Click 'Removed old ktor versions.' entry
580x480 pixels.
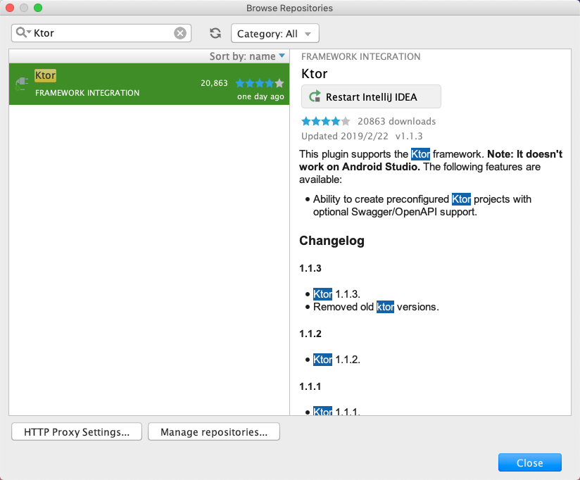pyautogui.click(x=376, y=307)
